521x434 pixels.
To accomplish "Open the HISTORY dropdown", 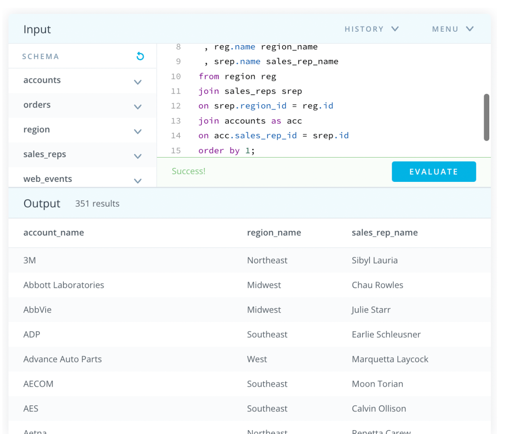I will (x=372, y=29).
